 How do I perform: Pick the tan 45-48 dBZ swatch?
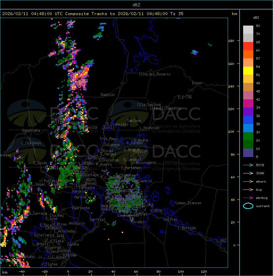(x=248, y=87)
